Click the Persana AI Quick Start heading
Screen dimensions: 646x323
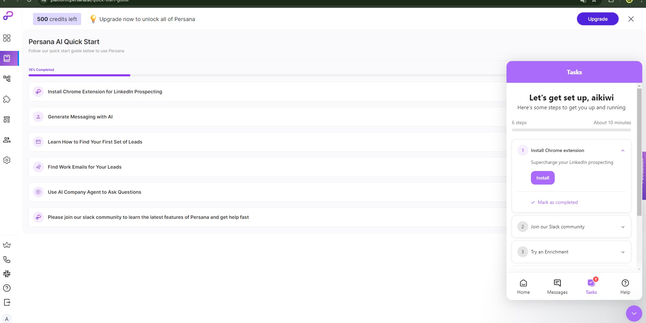point(64,42)
